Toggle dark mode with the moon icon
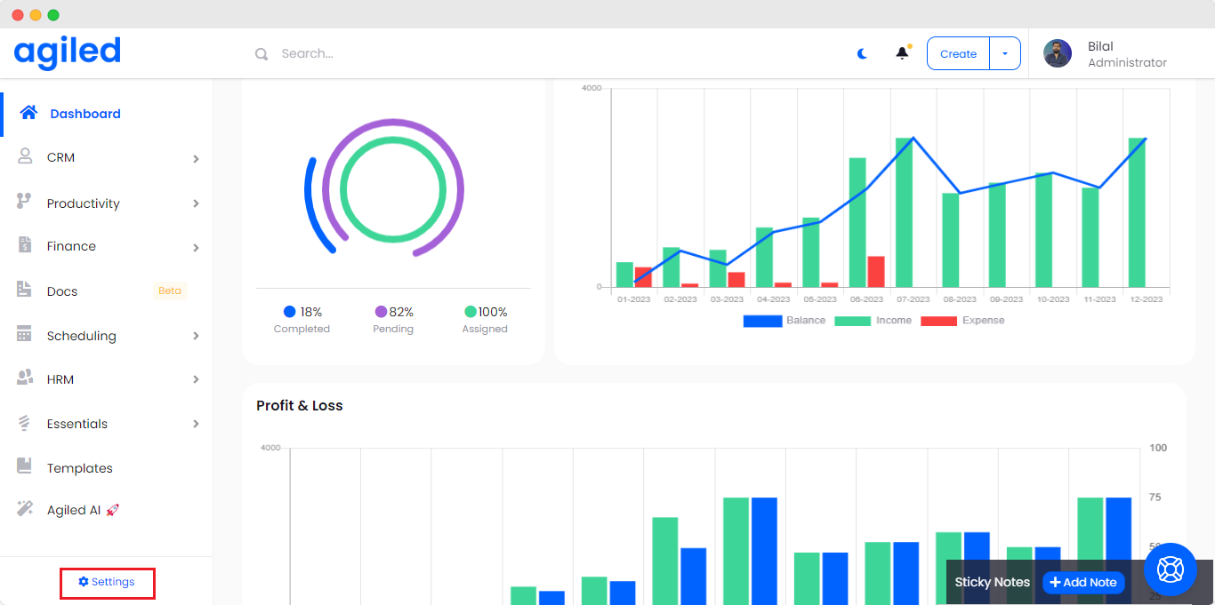Screen dimensions: 1215x605 [862, 53]
